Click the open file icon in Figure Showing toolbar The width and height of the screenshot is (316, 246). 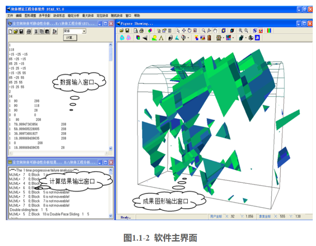pyautogui.click(x=122, y=31)
